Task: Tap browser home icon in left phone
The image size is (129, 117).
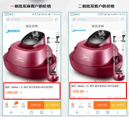Action: 32,113
